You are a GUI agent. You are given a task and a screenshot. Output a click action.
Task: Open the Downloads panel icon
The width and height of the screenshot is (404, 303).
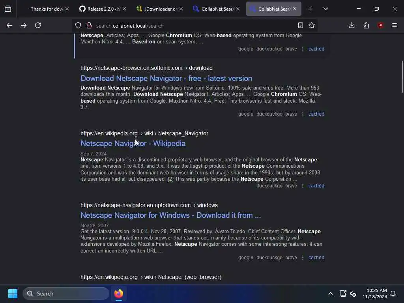(352, 25)
